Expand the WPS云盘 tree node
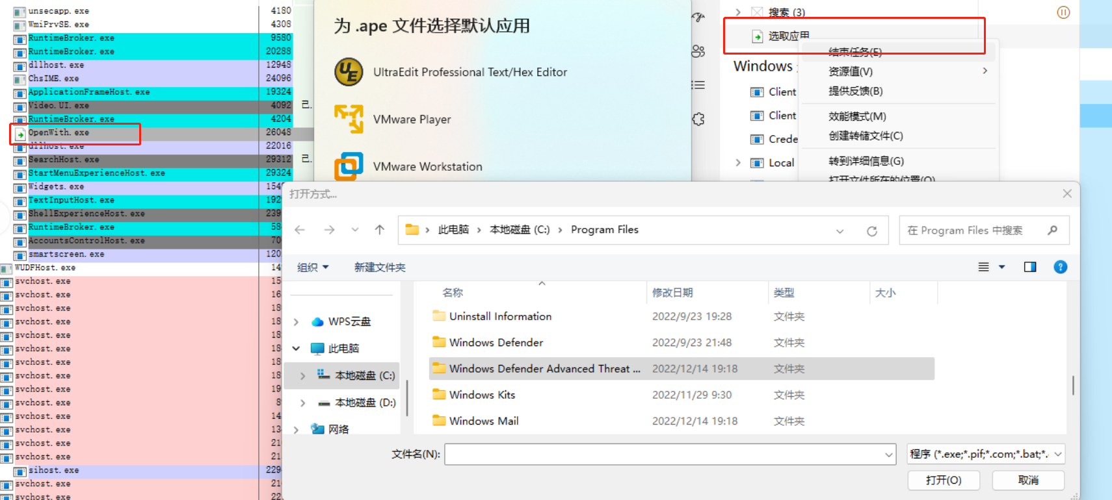The image size is (1112, 500). click(297, 322)
